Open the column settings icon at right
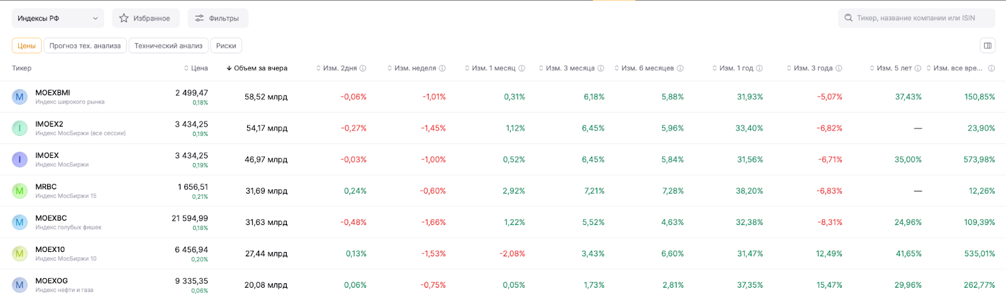The image size is (1006, 299). click(988, 46)
